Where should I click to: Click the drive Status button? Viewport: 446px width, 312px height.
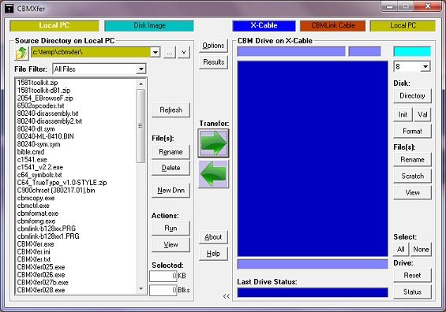(412, 292)
